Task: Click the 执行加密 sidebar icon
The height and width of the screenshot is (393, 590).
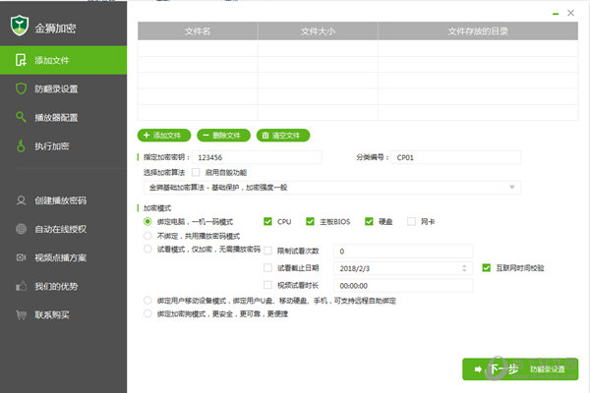Action: pyautogui.click(x=20, y=147)
